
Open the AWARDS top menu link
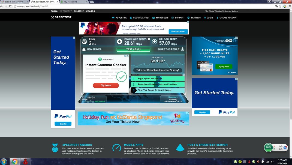tap(90, 11)
